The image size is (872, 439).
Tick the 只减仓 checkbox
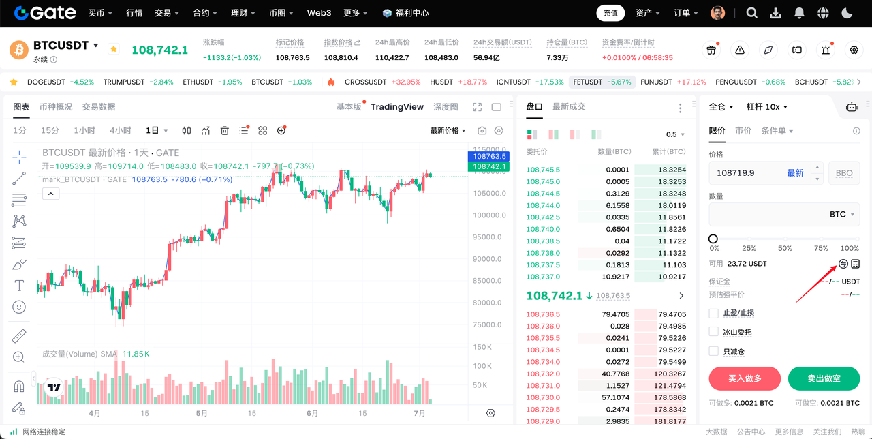(714, 351)
